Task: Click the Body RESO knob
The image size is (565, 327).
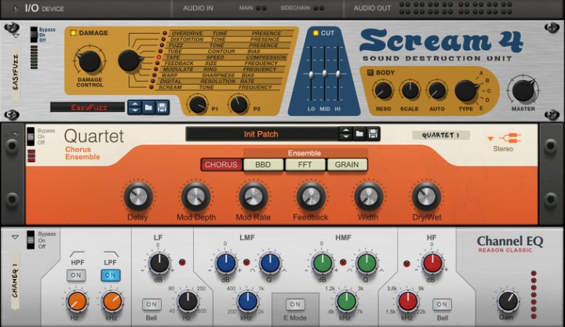Action: coord(383,90)
